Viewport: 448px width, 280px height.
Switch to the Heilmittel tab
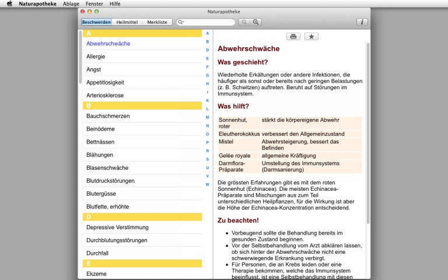pyautogui.click(x=127, y=22)
